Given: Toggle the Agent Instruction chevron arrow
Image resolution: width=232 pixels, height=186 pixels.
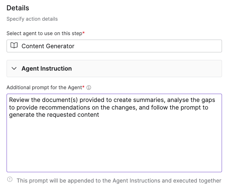Looking at the screenshot, I should (14, 69).
